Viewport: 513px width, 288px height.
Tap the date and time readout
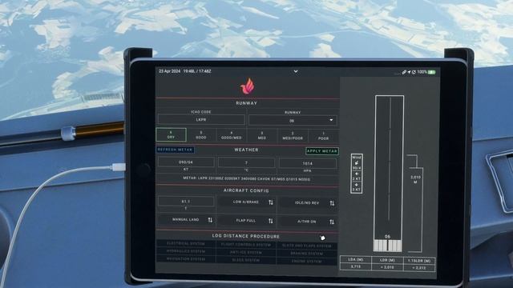(185, 71)
